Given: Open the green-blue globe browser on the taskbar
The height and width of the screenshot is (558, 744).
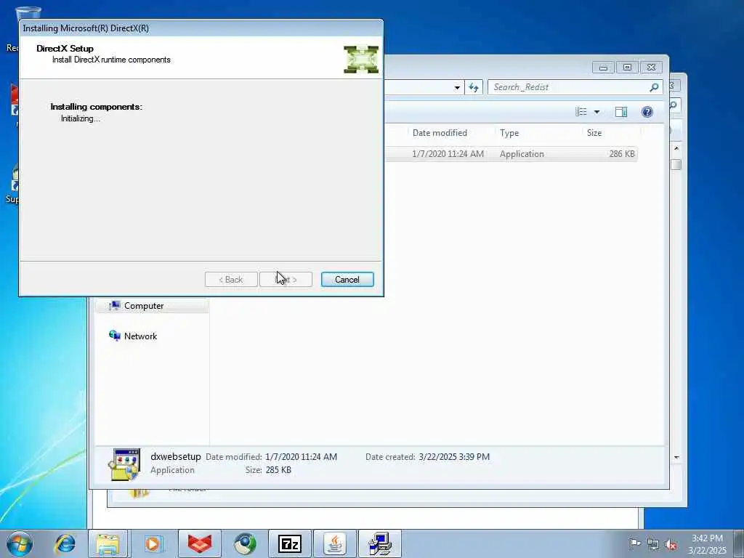Looking at the screenshot, I should coord(245,543).
